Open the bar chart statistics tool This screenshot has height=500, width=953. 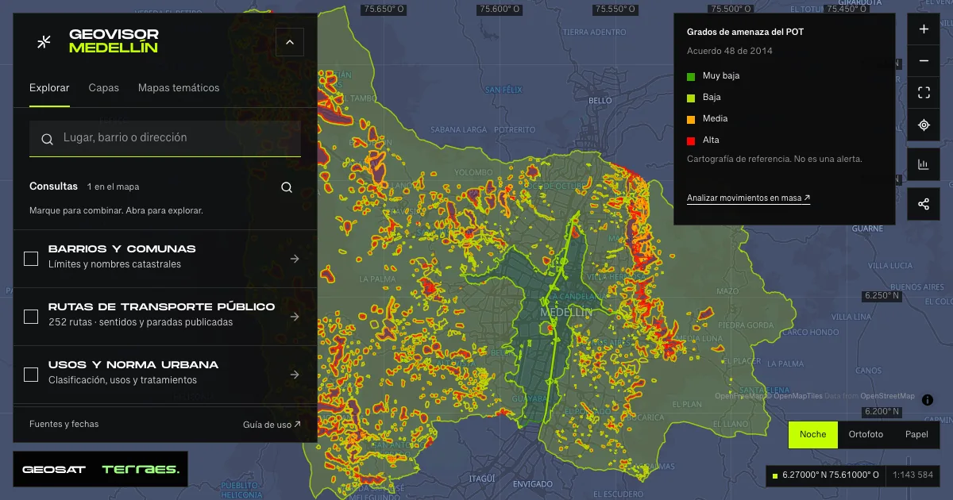pyautogui.click(x=924, y=165)
